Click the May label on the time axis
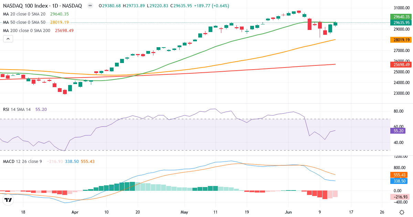 click(184, 213)
